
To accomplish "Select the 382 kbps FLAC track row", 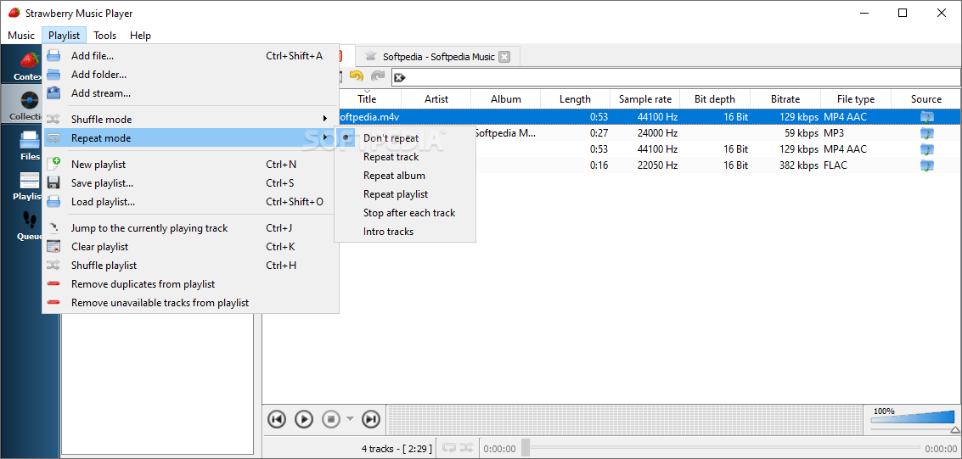I will [612, 165].
